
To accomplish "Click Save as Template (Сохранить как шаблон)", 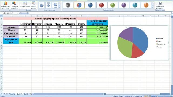I will click(x=14, y=5).
